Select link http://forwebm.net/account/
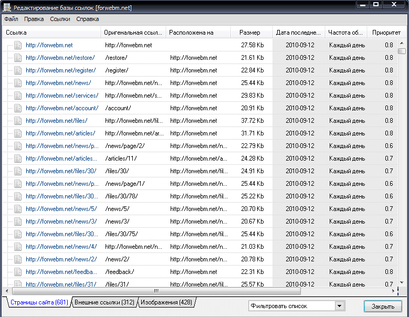This screenshot has height=317, width=409. coord(62,108)
